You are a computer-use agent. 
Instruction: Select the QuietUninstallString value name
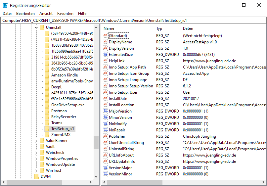[x=126, y=143]
